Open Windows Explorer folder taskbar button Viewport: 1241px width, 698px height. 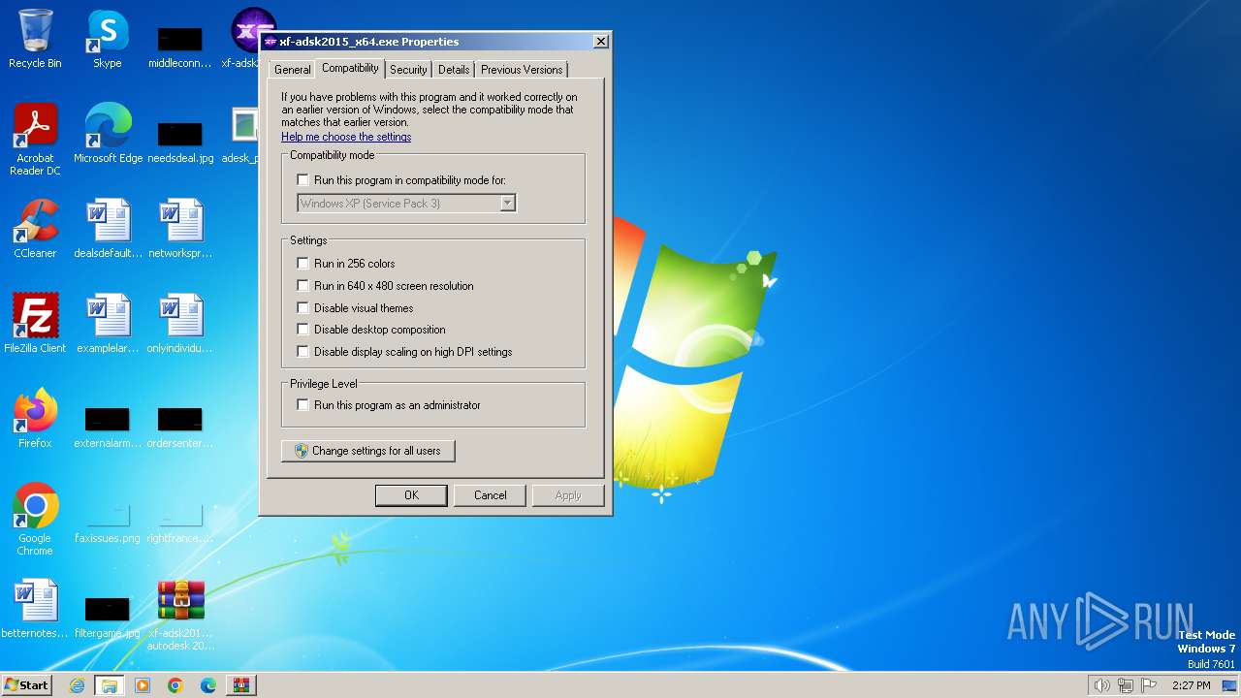[x=110, y=685]
